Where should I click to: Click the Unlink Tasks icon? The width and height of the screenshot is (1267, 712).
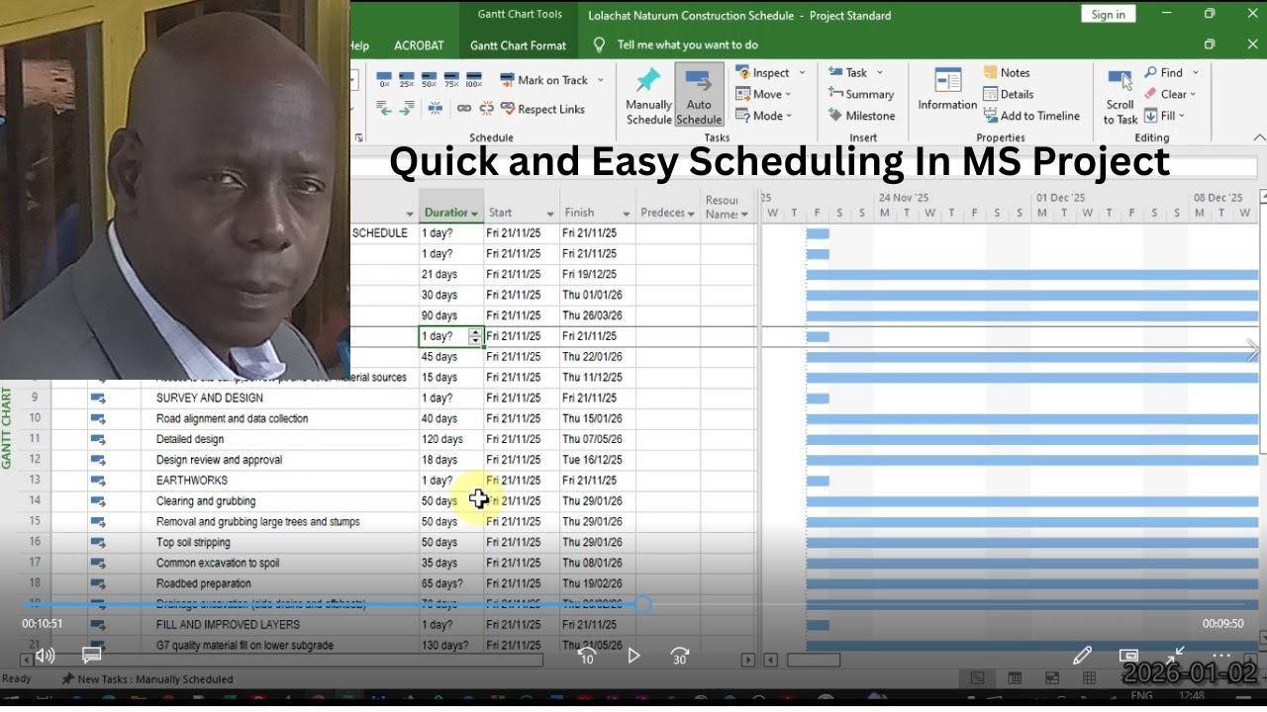tap(486, 109)
